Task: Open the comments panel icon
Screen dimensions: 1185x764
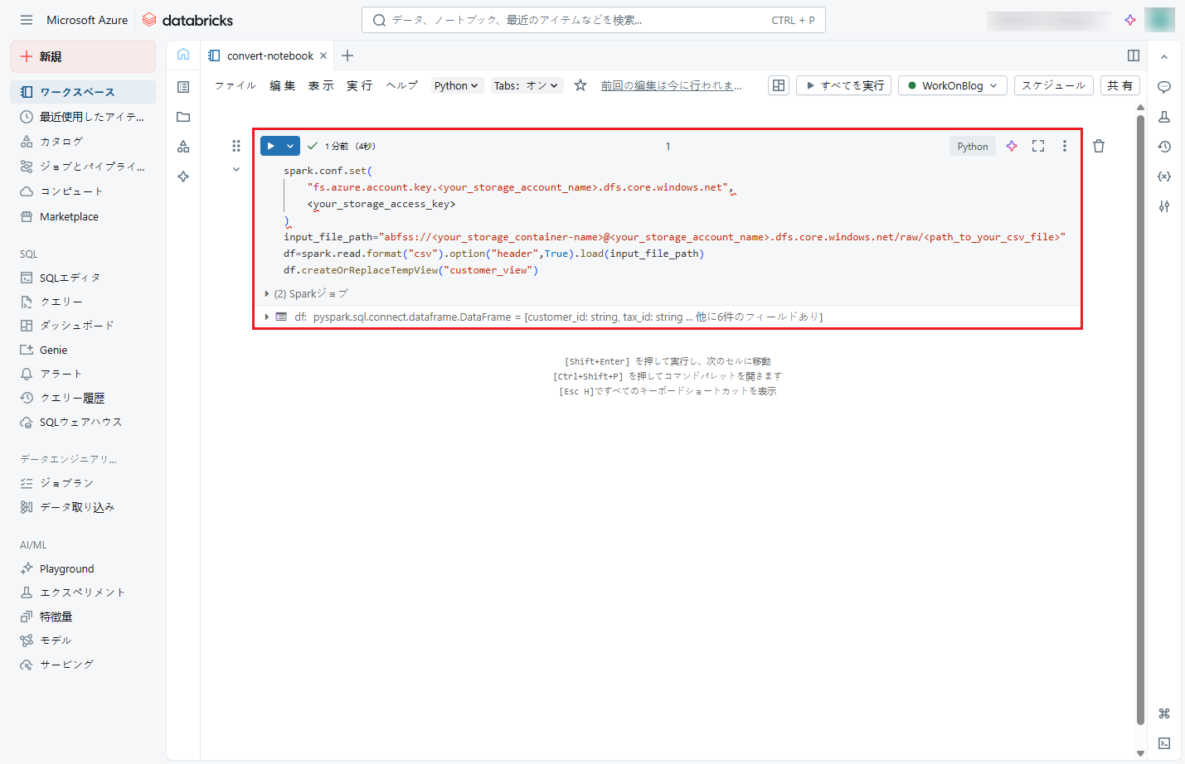Action: pos(1164,87)
